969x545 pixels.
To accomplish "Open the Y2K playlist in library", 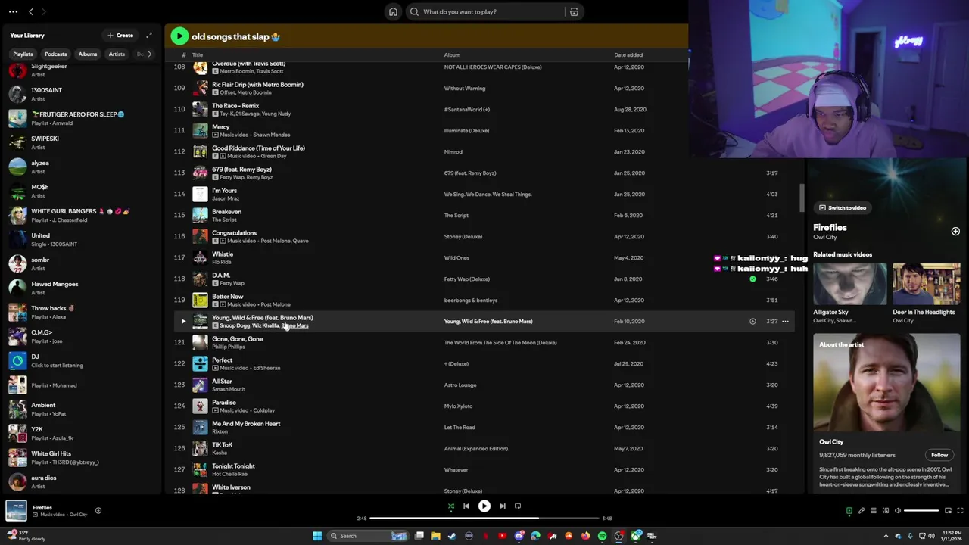I will [80, 433].
